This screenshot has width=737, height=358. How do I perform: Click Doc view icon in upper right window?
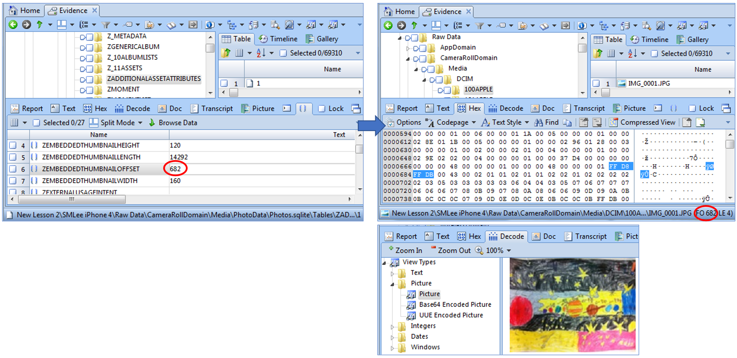click(x=535, y=108)
